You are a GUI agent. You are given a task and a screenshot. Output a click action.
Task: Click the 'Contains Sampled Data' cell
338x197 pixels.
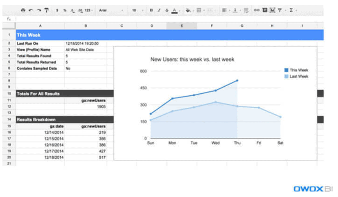click(40, 68)
